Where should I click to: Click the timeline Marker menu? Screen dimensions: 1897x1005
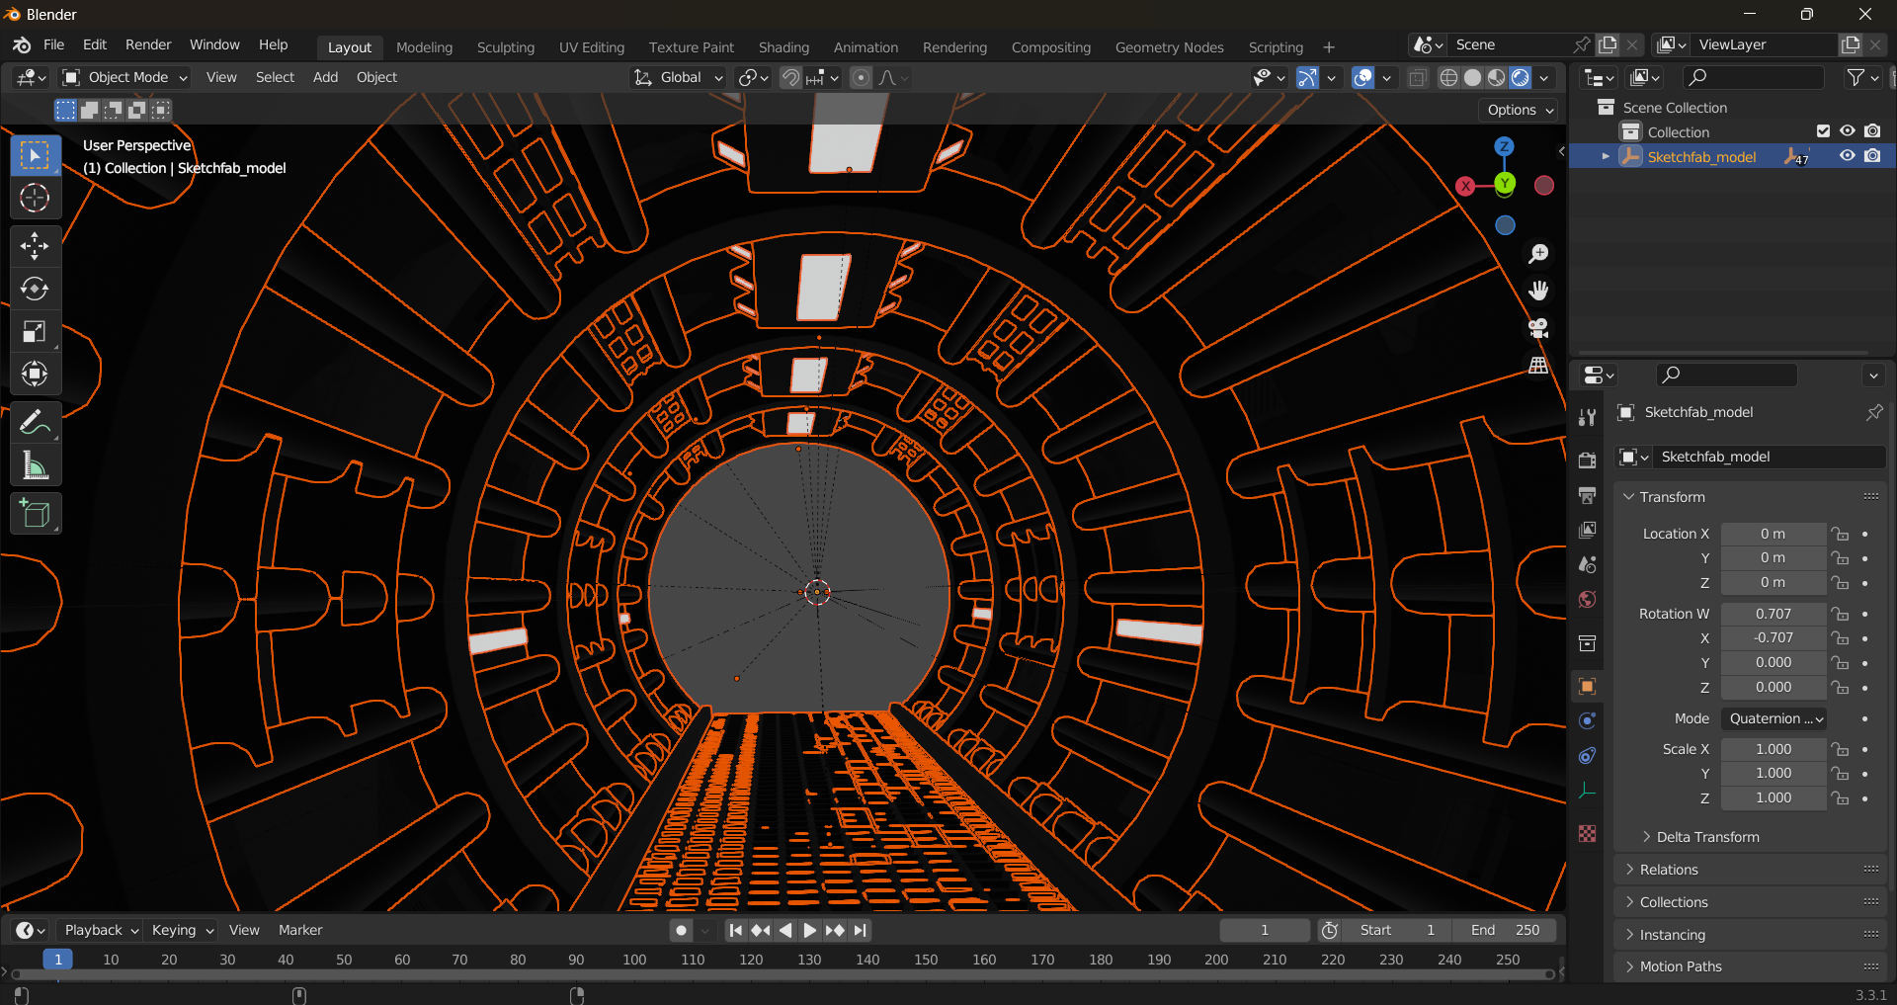click(300, 930)
